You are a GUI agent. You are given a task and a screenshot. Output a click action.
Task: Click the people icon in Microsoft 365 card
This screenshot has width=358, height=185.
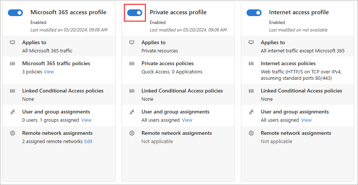(12, 112)
